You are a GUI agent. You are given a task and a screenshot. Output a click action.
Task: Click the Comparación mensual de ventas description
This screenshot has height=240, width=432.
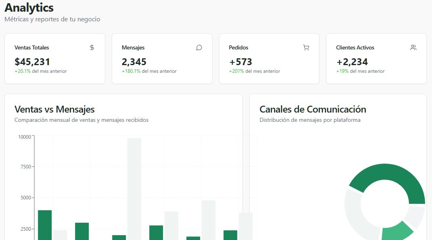click(81, 120)
